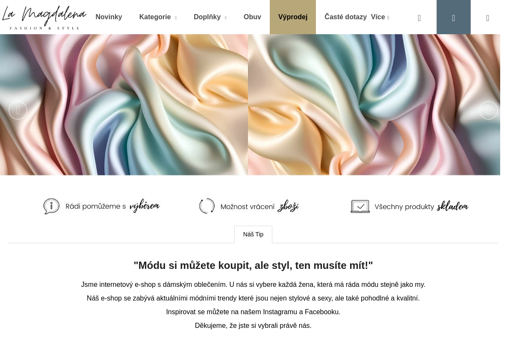Click the right pastel silk banner image
The width and height of the screenshot is (513, 342).
point(374,105)
